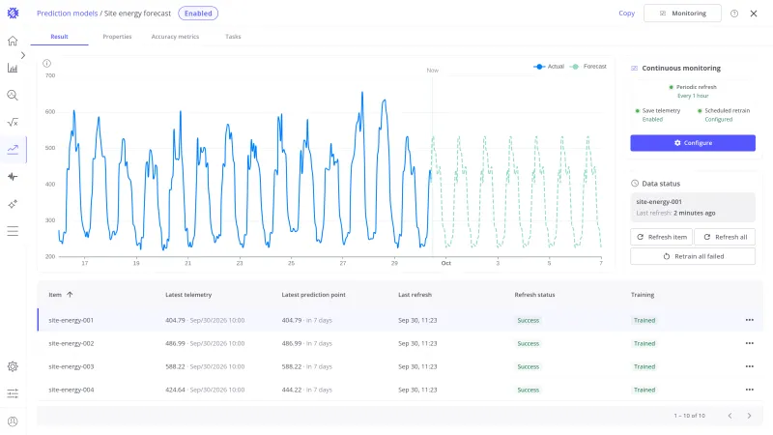The image size is (773, 435).
Task: Click the Copy link
Action: (626, 14)
